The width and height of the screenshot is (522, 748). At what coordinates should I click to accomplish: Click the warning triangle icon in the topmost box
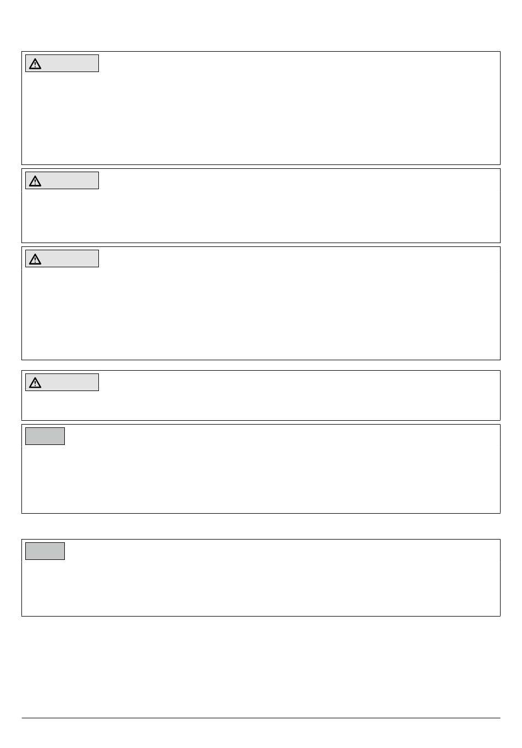coord(35,64)
